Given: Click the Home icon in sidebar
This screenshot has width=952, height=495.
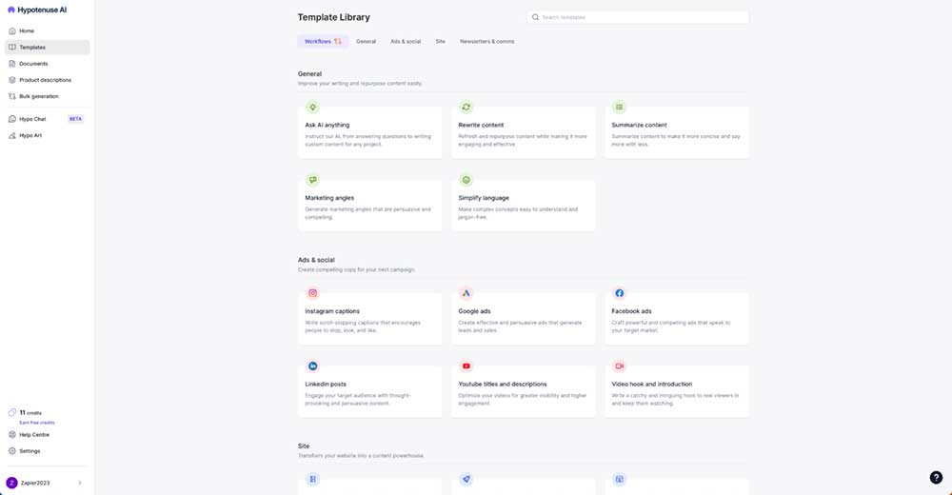Looking at the screenshot, I should tap(12, 30).
